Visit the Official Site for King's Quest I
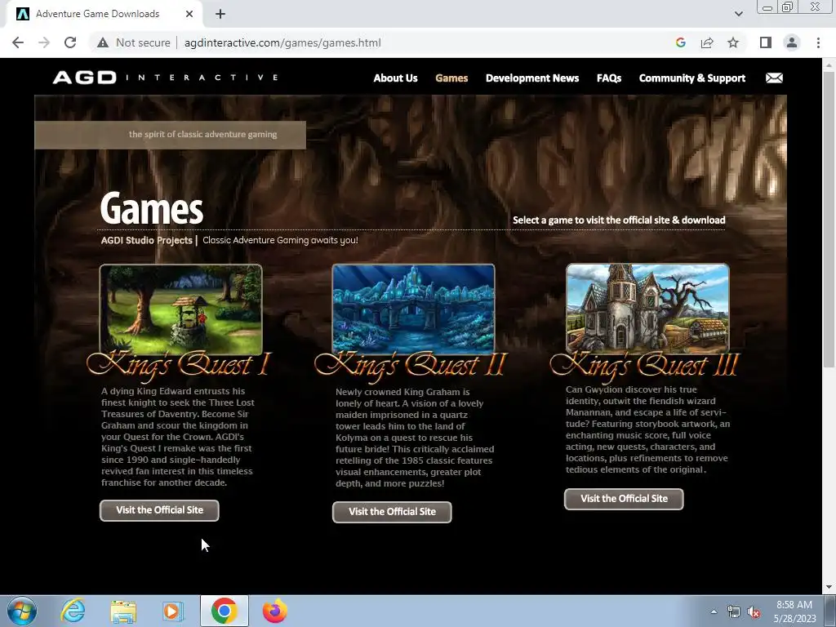The width and height of the screenshot is (836, 627). [x=159, y=510]
